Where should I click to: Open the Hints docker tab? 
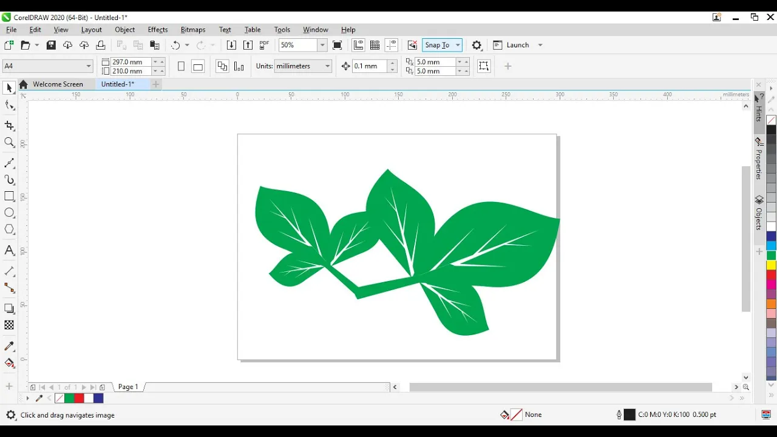coord(759,109)
